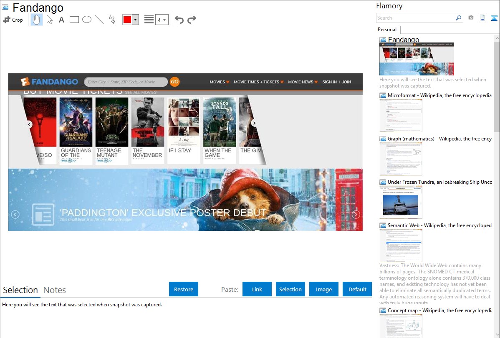Select the rectangle shape tool
The image size is (500, 338).
pos(74,20)
